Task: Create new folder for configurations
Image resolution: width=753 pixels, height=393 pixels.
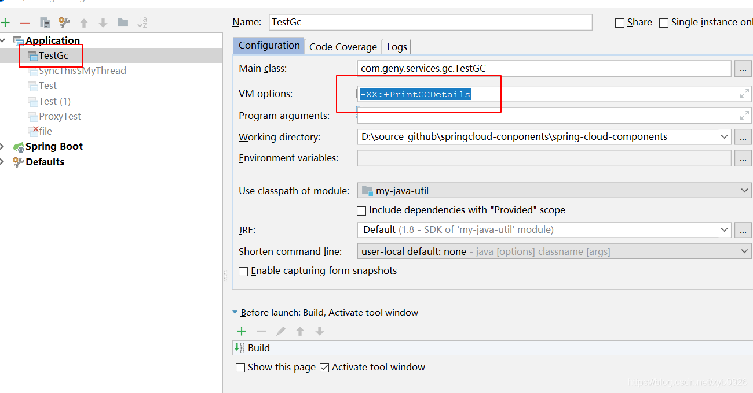Action: [123, 23]
